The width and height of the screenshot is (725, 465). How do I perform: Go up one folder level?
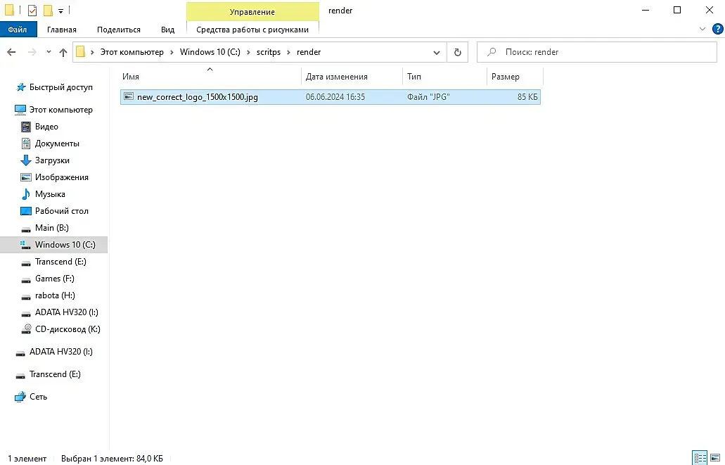coord(63,52)
